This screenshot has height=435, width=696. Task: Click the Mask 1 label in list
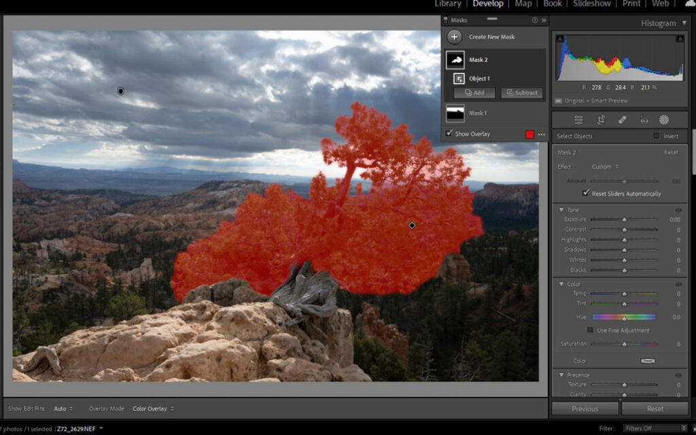[478, 114]
